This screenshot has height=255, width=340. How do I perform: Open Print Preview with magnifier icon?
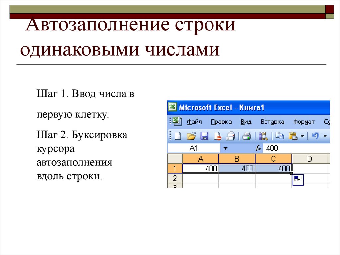(263, 136)
